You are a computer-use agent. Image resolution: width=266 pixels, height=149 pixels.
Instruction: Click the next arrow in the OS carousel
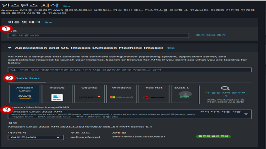point(185,94)
